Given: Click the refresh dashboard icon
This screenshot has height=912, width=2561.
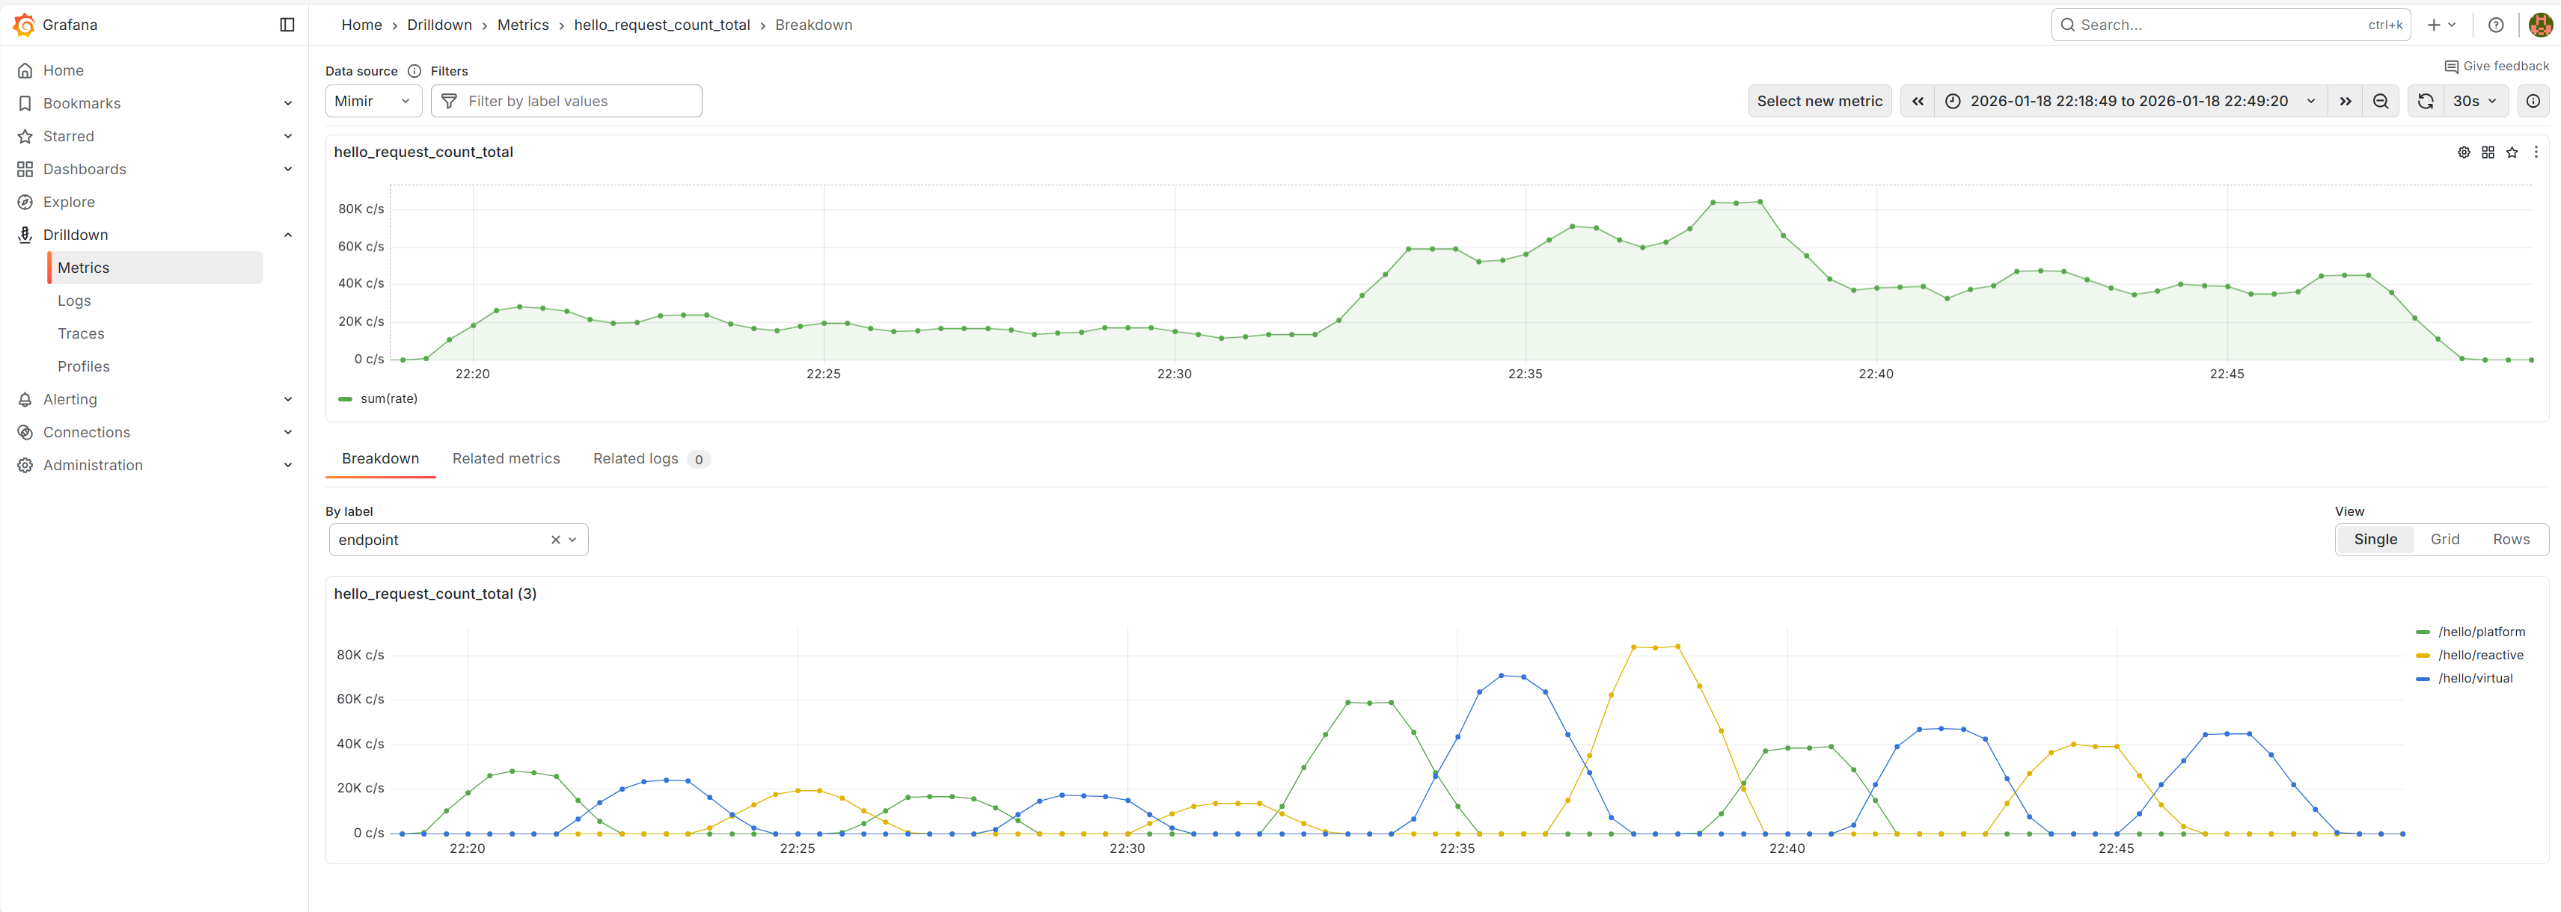Looking at the screenshot, I should pos(2425,100).
